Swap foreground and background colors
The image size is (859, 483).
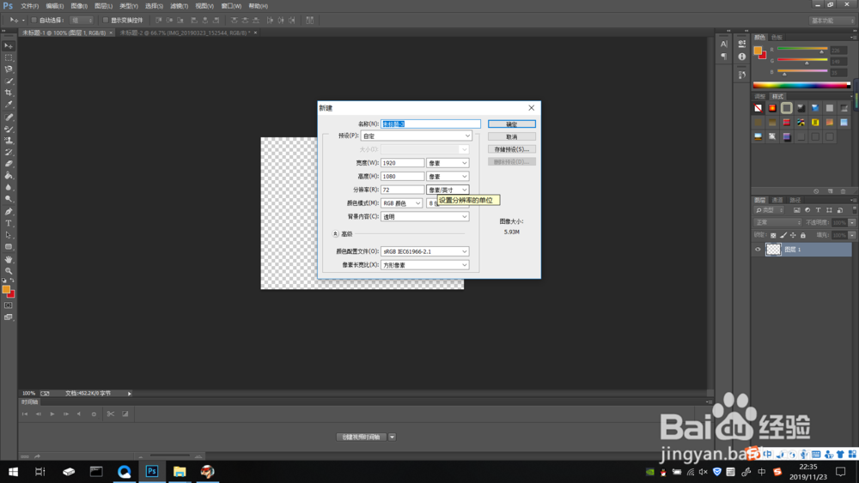12,280
